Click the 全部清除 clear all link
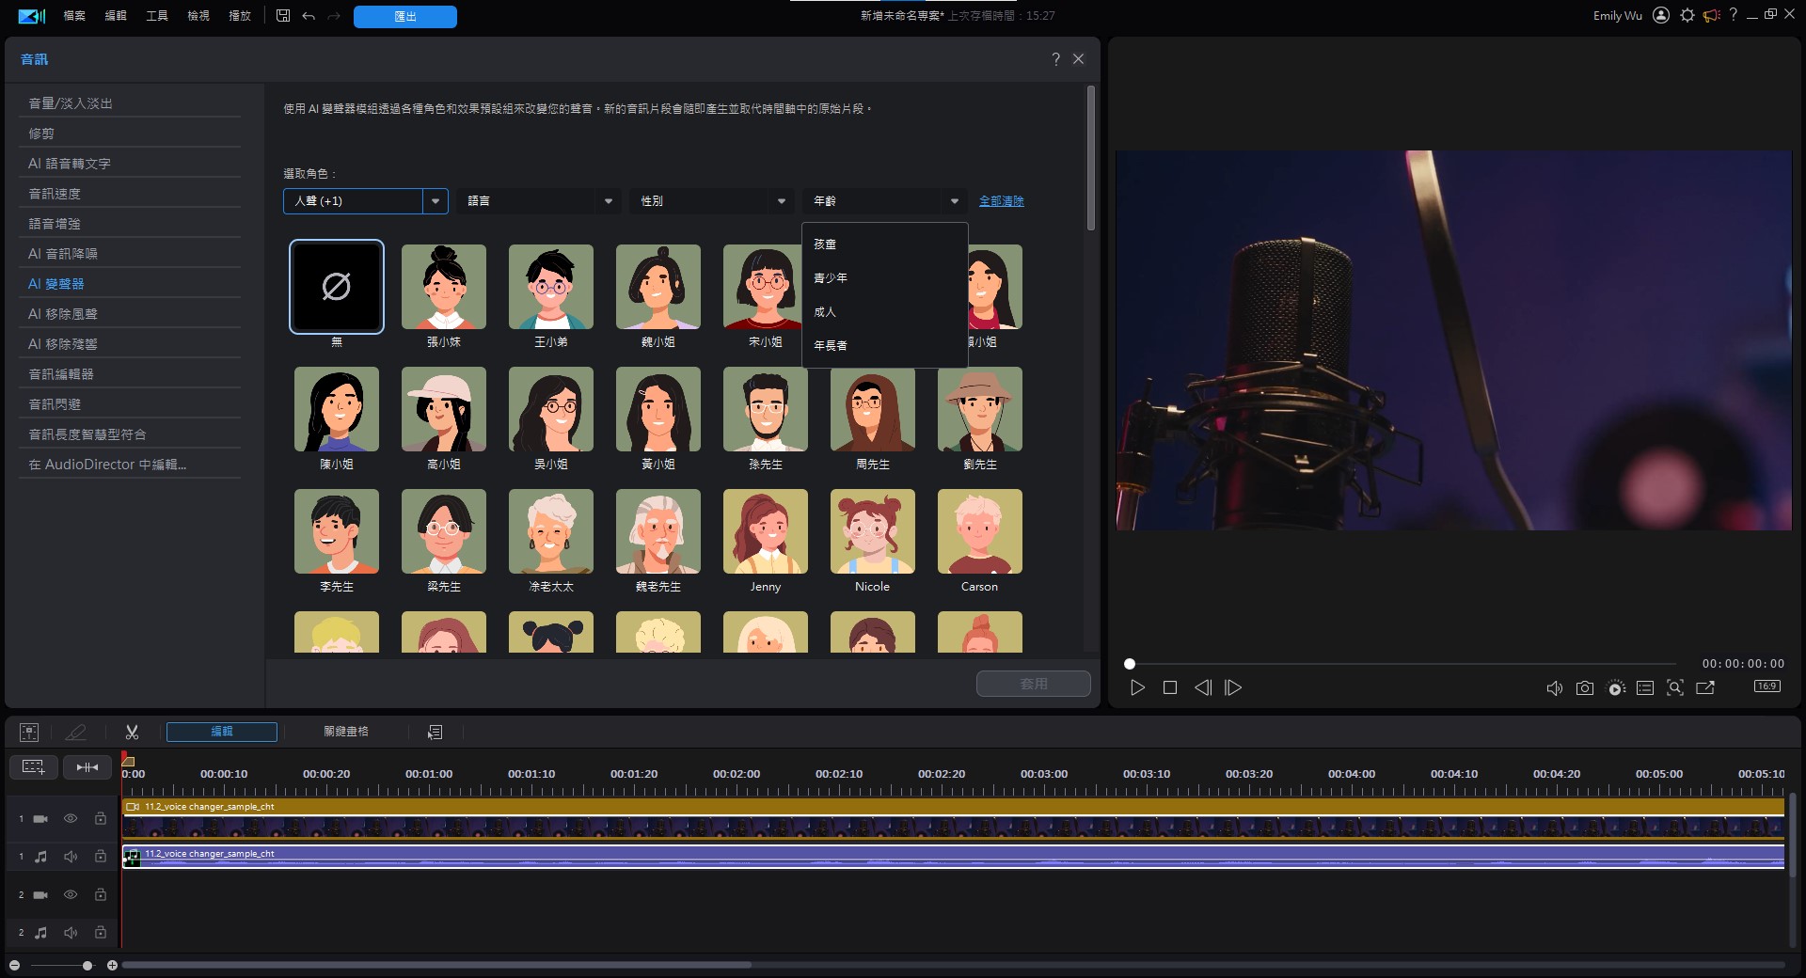The image size is (1806, 978). click(x=1001, y=201)
